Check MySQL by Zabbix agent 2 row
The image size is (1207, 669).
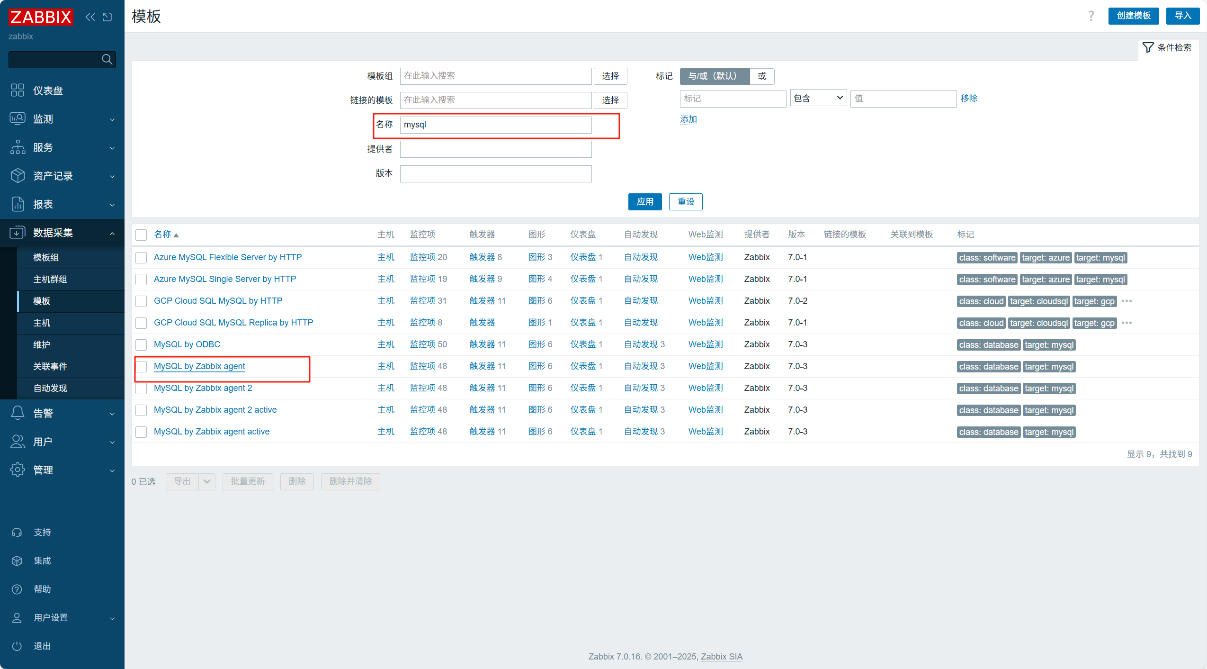tap(141, 388)
